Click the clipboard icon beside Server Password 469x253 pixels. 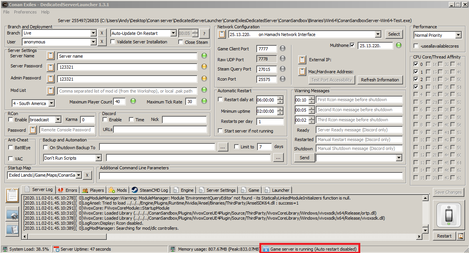[51, 67]
